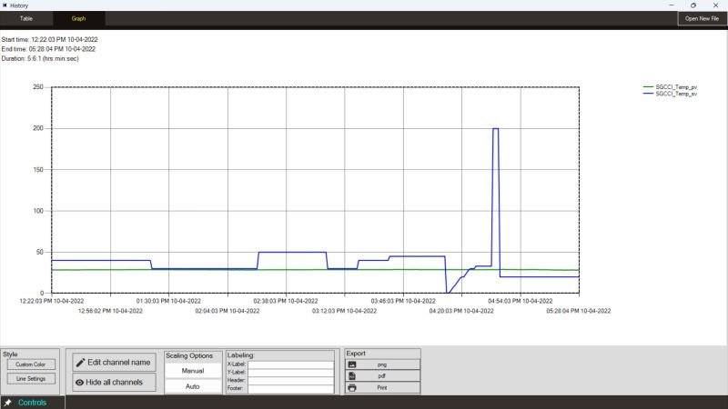Print the graph from Export panel
Screen dimensions: 728x409
382,388
